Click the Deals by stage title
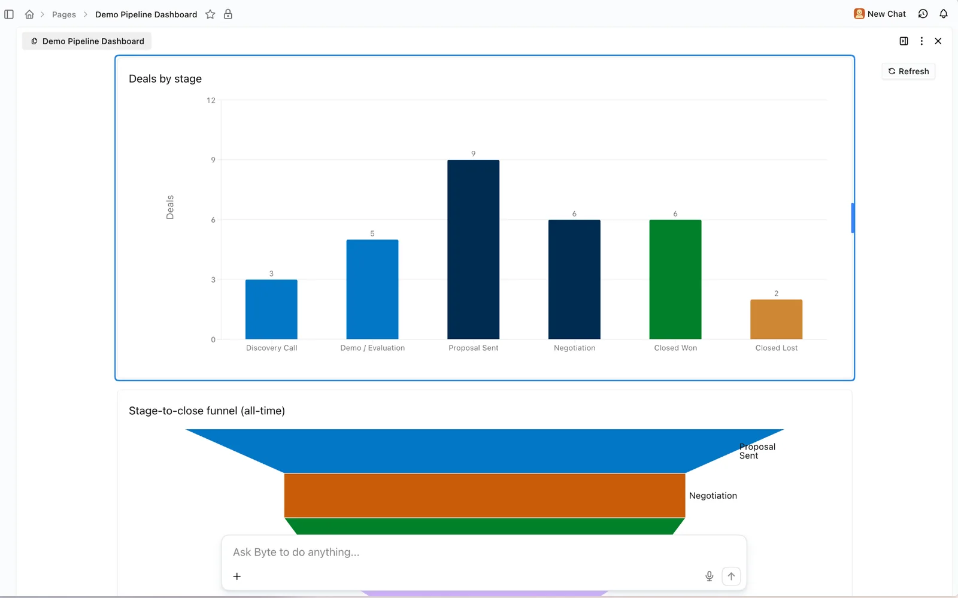The width and height of the screenshot is (958, 598). point(165,79)
